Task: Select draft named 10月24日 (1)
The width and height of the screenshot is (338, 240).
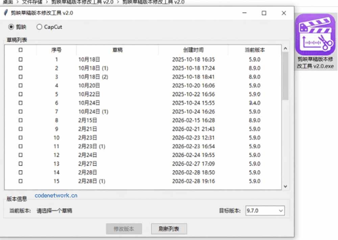Action: [93, 111]
